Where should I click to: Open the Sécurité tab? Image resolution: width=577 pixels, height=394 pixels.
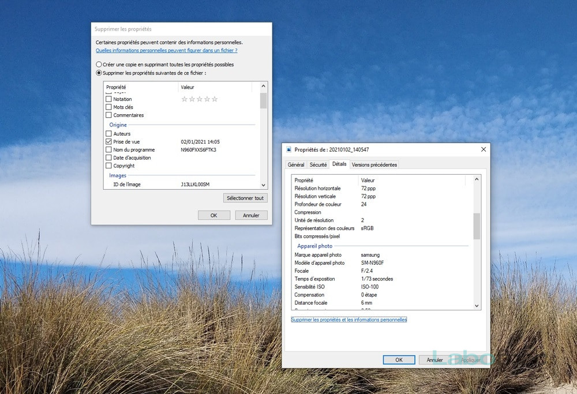318,165
